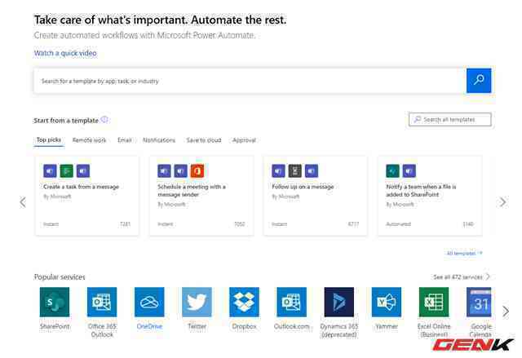Open the Outlook.com service icon
The height and width of the screenshot is (358, 522).
tap(292, 302)
